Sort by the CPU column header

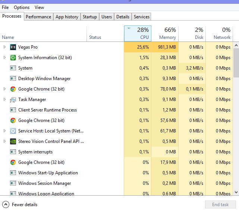[138, 34]
